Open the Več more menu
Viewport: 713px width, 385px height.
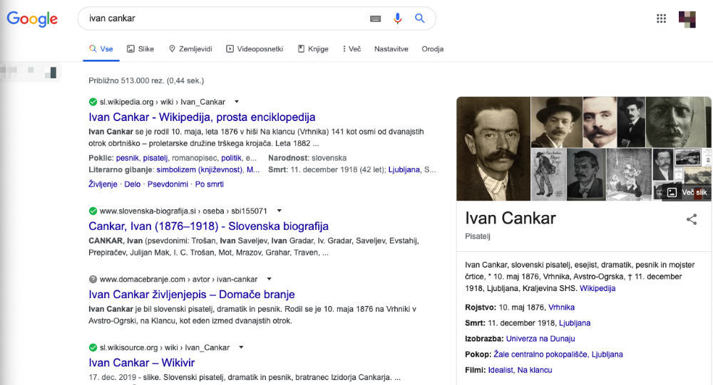pos(352,49)
